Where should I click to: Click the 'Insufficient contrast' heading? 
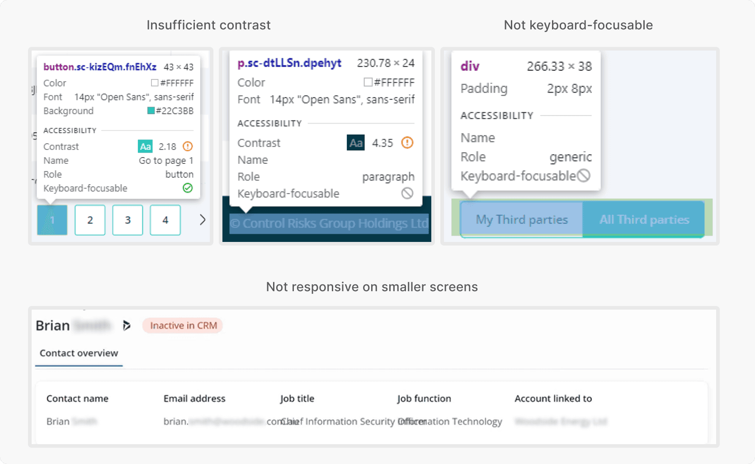tap(208, 25)
